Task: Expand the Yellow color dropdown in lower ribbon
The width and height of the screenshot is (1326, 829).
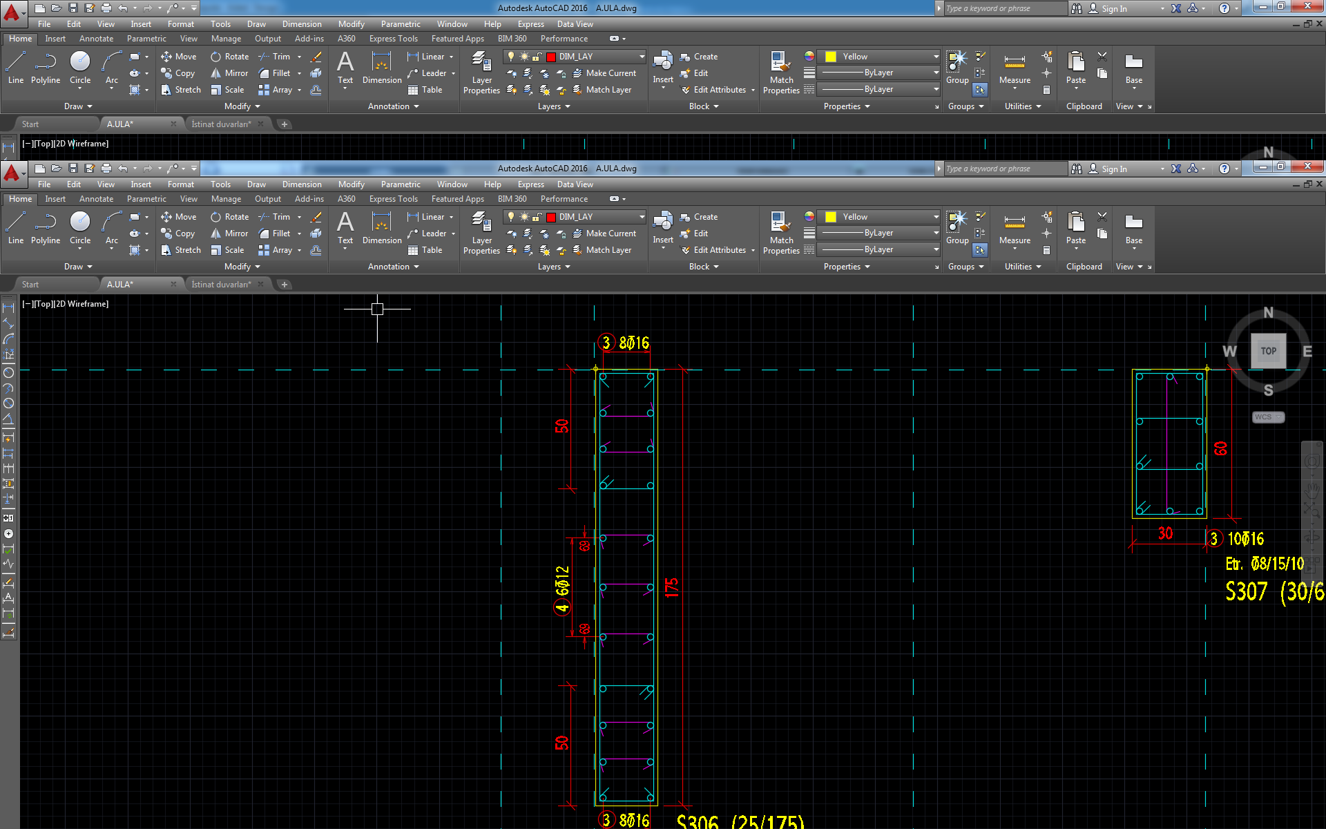Action: point(936,217)
